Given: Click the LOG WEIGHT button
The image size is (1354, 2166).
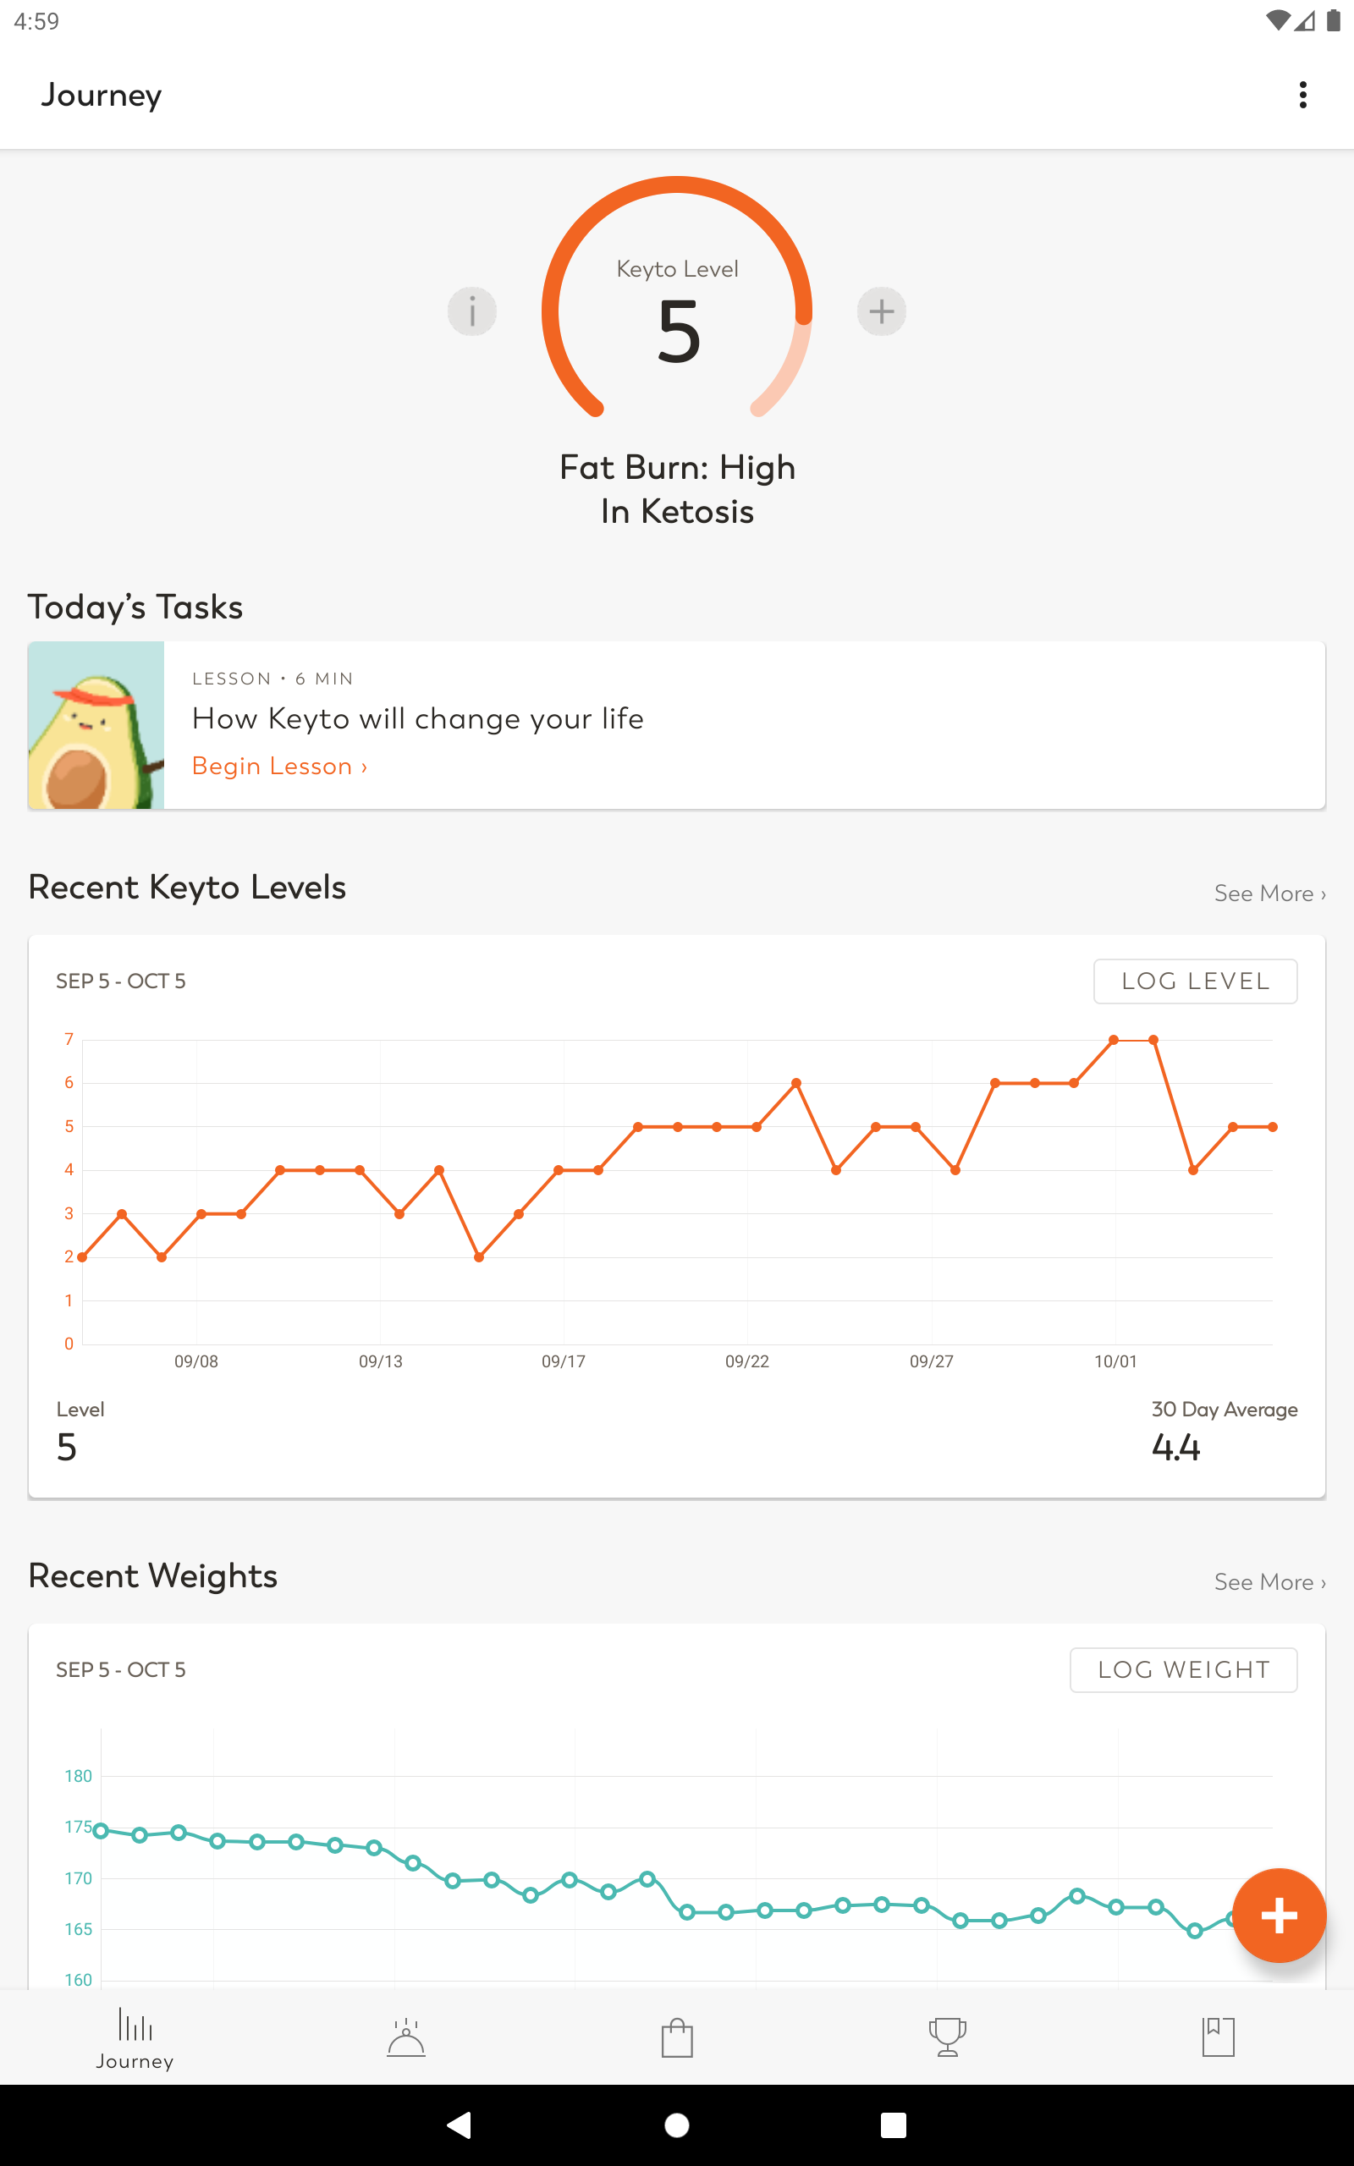Looking at the screenshot, I should tap(1183, 1669).
